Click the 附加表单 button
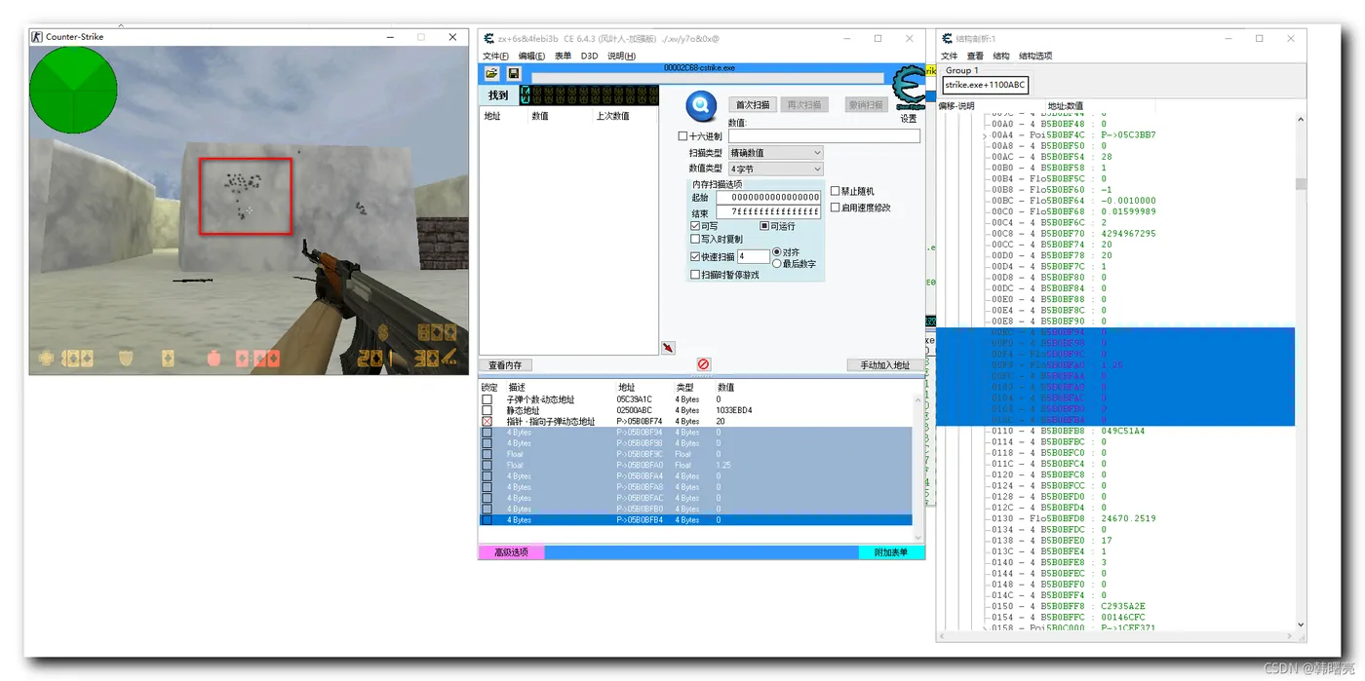 pyautogui.click(x=891, y=552)
